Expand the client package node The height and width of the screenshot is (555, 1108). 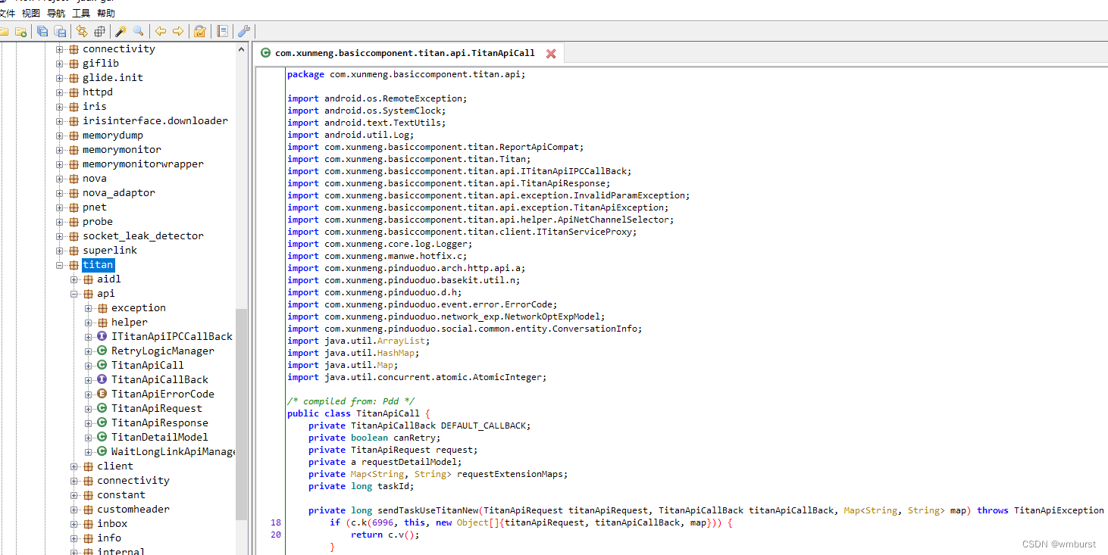74,466
